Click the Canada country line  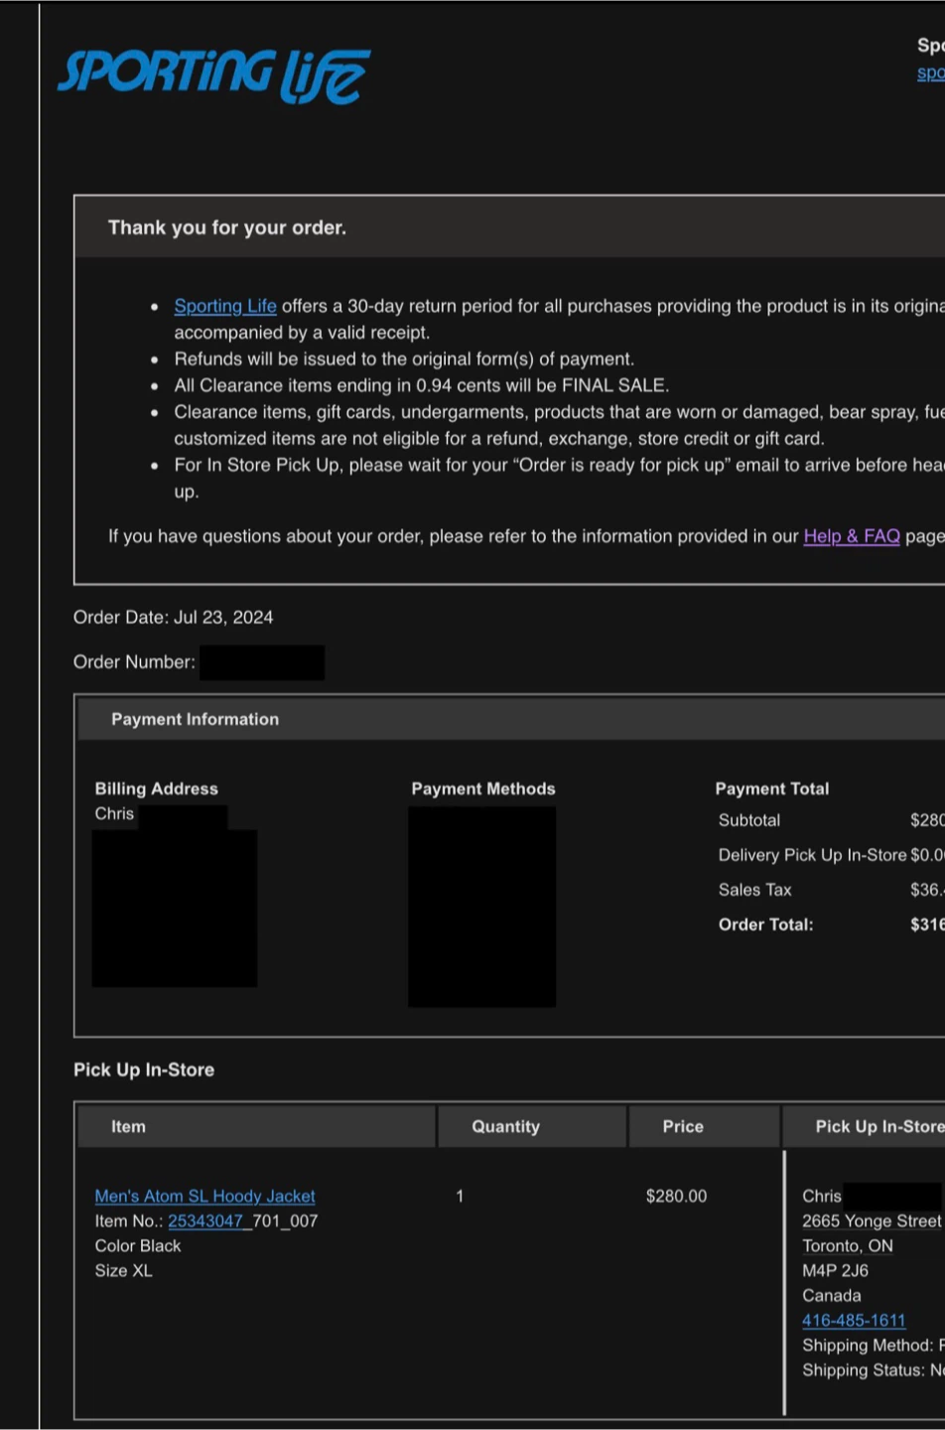[x=832, y=1296]
